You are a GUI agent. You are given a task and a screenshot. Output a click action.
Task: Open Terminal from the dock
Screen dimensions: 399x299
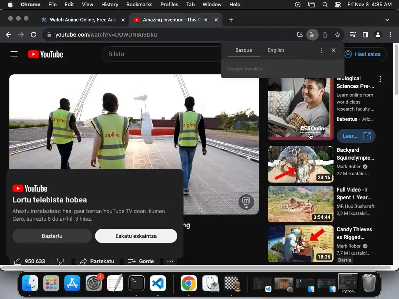(x=136, y=283)
